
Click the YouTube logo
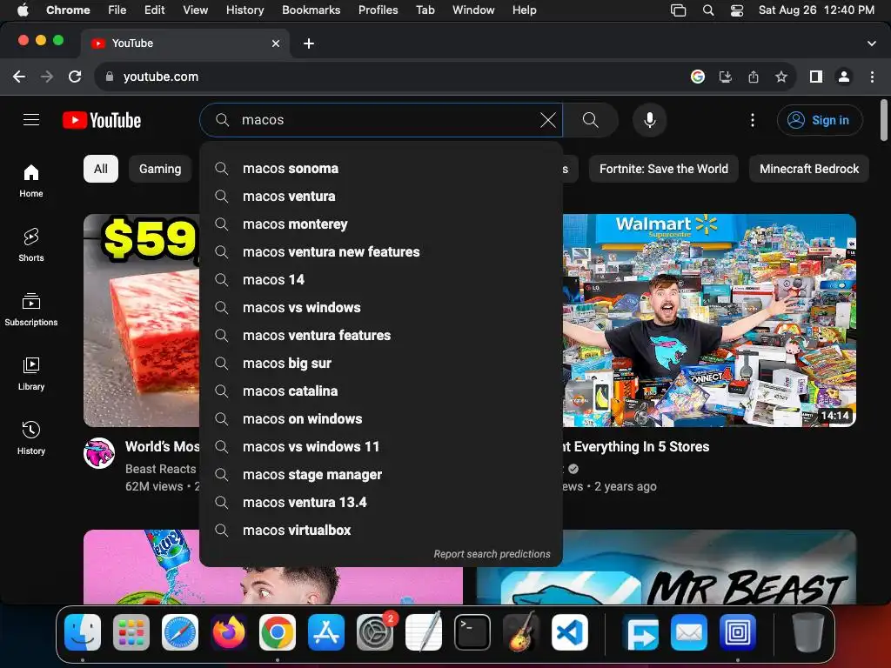(x=102, y=120)
